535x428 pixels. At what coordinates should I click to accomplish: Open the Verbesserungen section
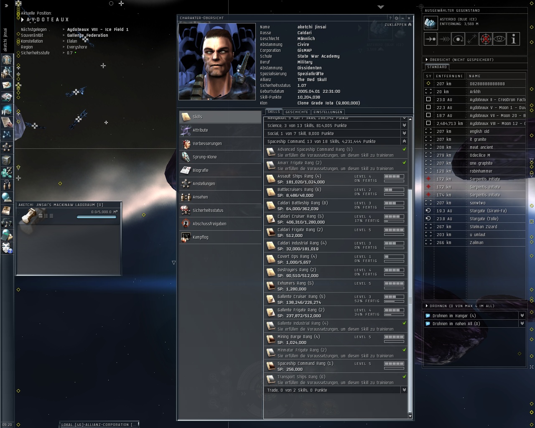[220, 143]
